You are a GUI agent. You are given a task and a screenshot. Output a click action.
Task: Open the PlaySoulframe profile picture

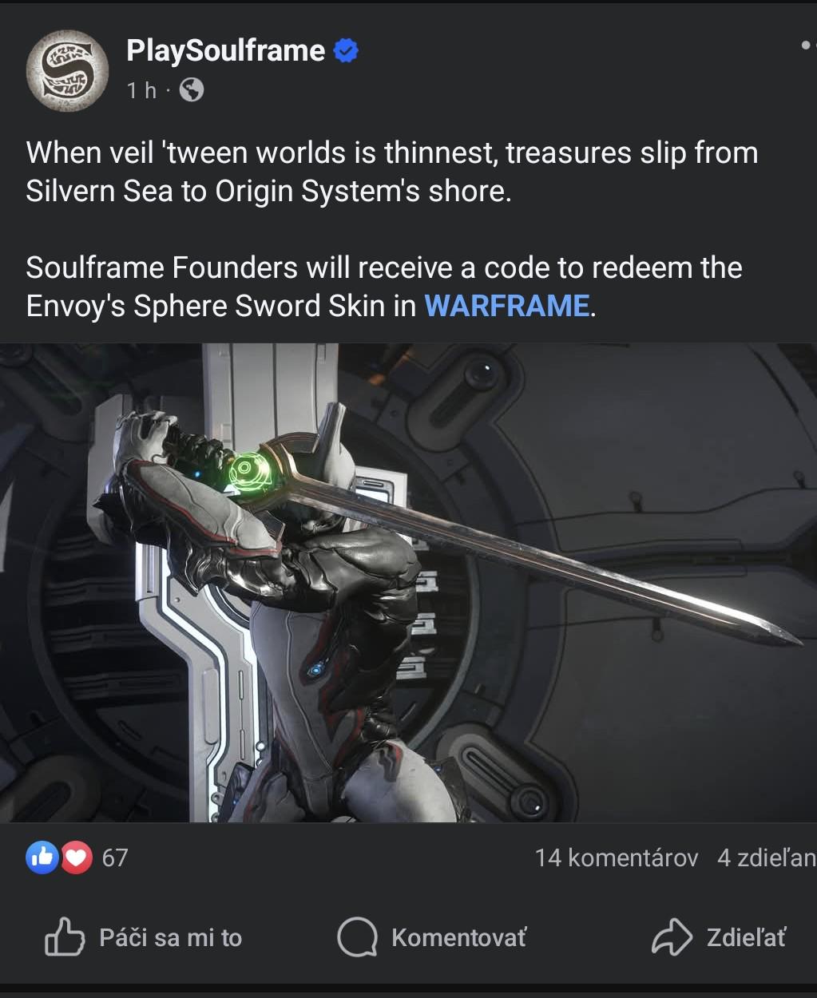tap(67, 71)
